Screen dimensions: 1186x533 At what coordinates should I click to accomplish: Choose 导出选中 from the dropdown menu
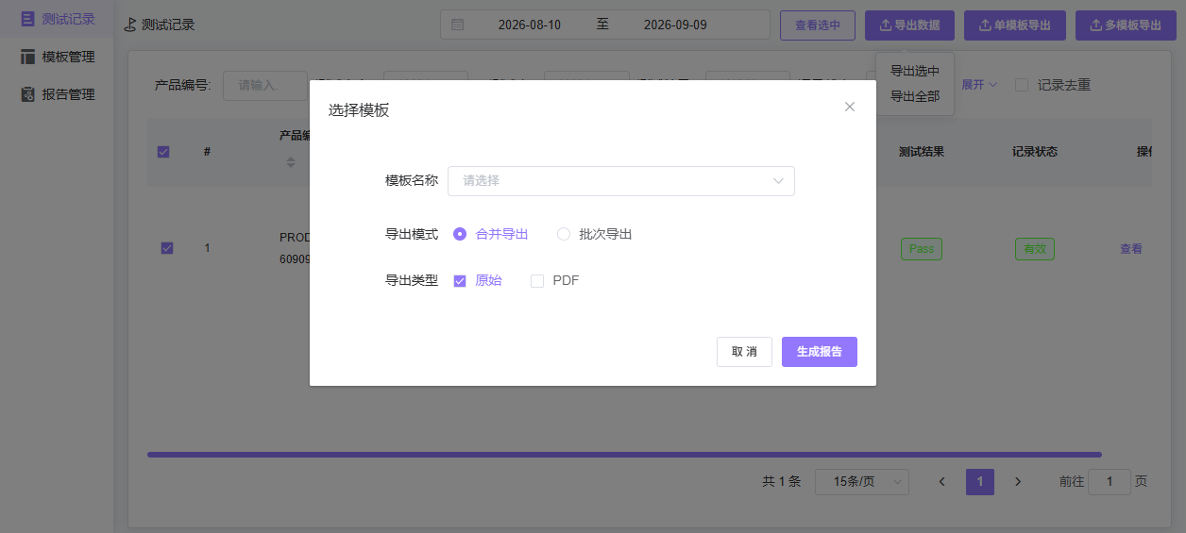915,71
